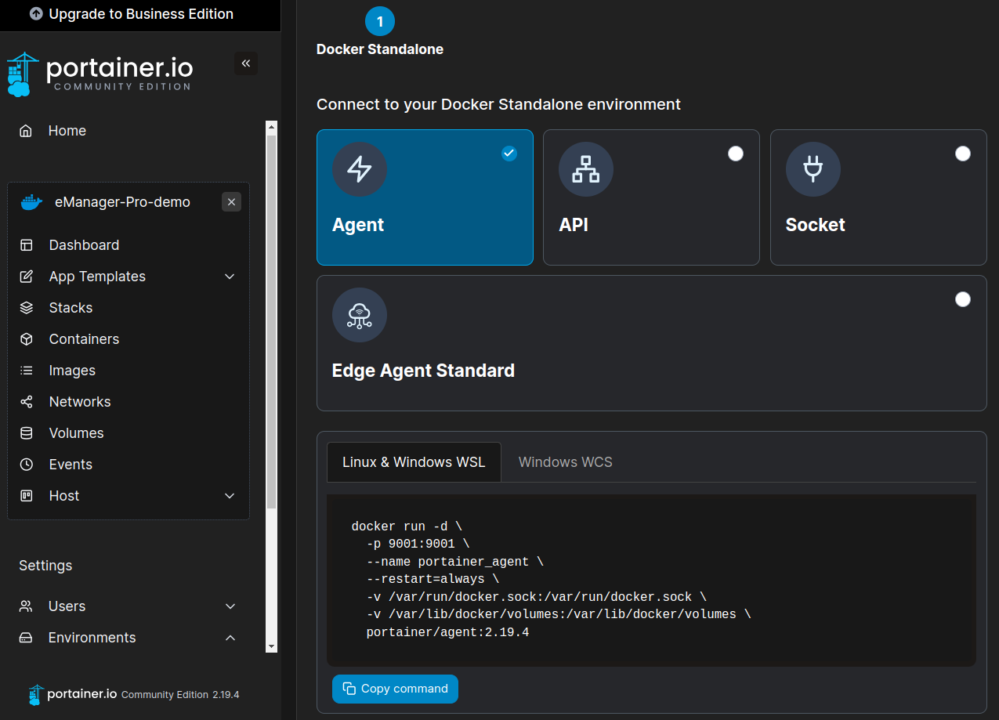The image size is (999, 720).
Task: Click the Agent lightning bolt icon
Action: click(359, 169)
